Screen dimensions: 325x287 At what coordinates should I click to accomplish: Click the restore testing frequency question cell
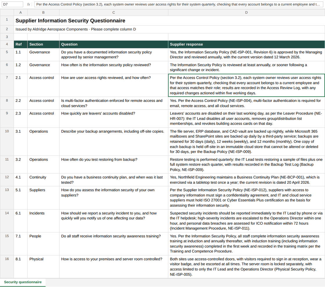coord(113,165)
